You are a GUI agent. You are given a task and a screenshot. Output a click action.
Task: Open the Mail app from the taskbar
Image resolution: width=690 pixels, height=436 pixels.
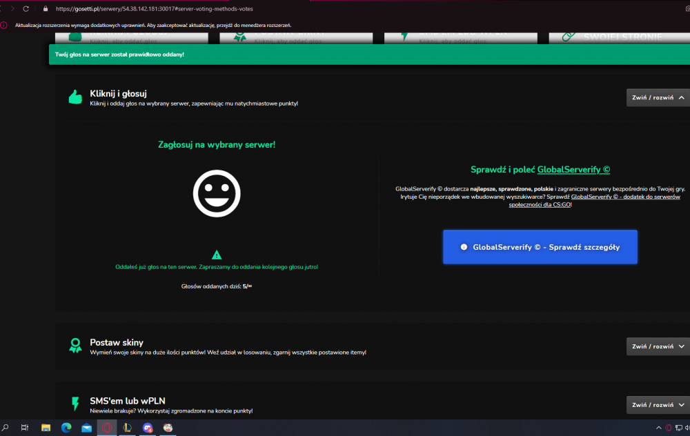[x=87, y=428]
